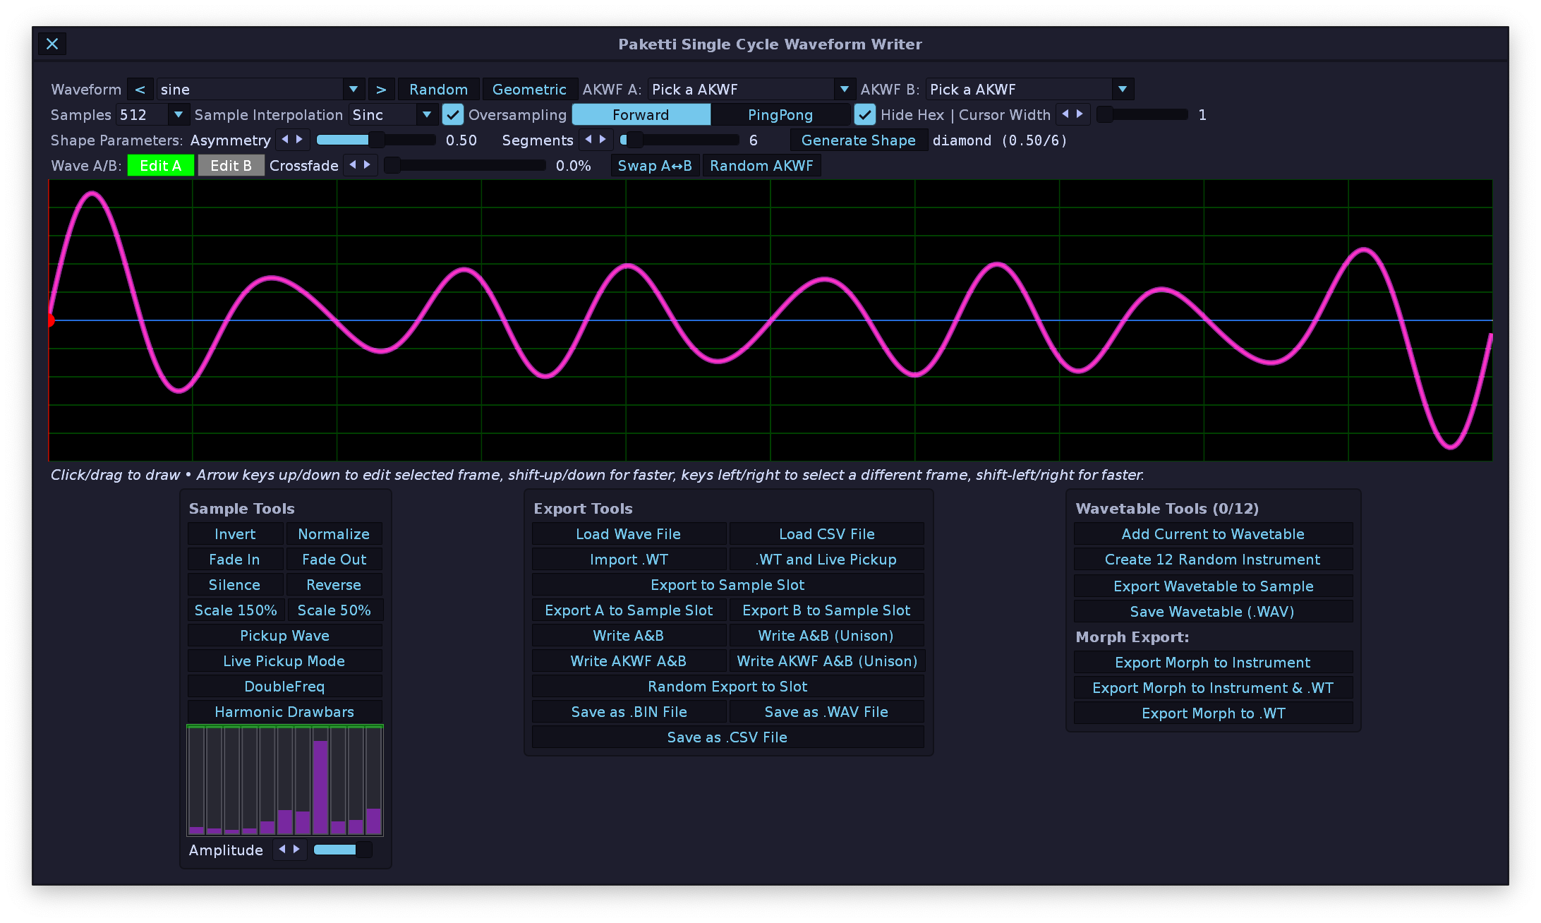The width and height of the screenshot is (1541, 923).
Task: Click tallest purple harmonic drawbar bar
Action: coord(320,787)
